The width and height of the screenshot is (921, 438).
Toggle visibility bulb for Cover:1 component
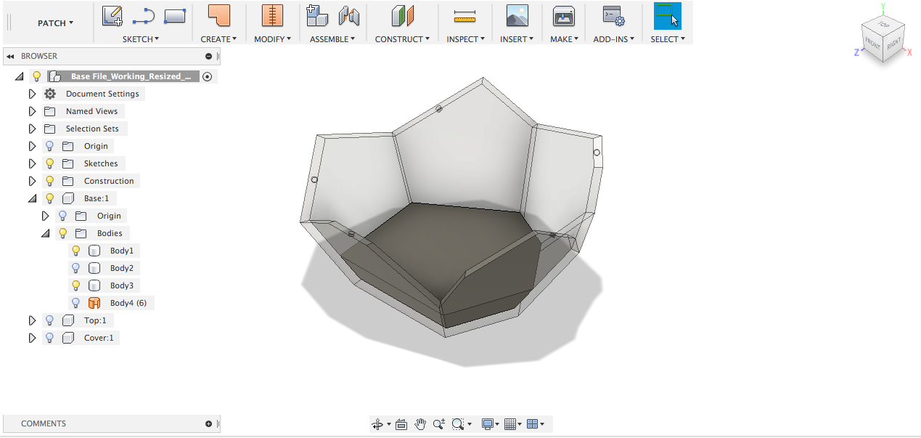(49, 338)
